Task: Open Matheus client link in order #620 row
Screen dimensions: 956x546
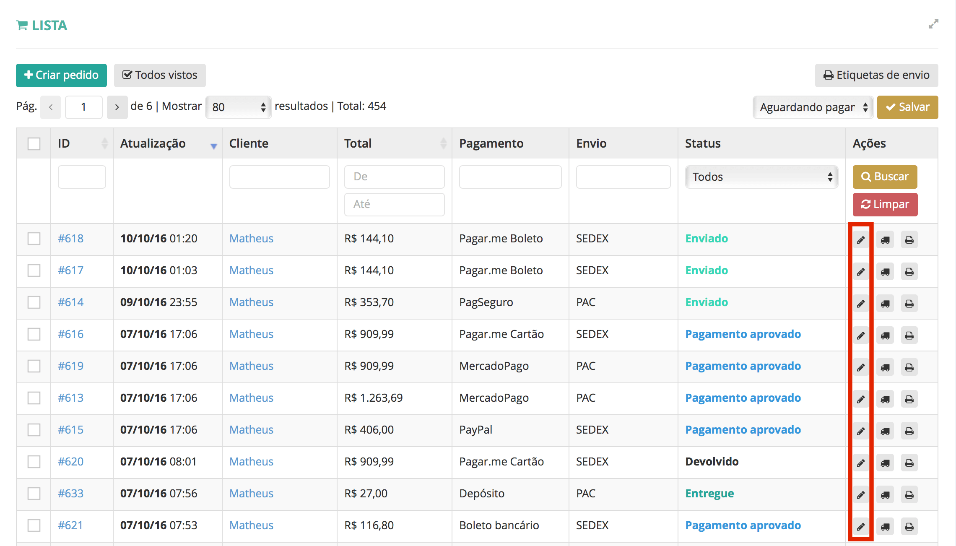Action: coord(251,462)
